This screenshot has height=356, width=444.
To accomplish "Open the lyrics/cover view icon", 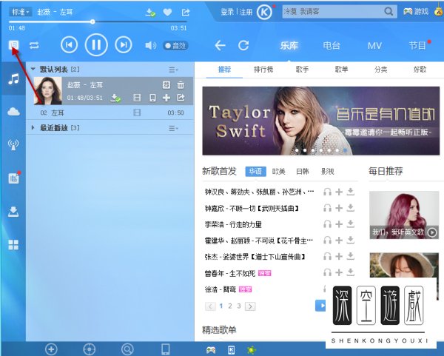I will 13,45.
